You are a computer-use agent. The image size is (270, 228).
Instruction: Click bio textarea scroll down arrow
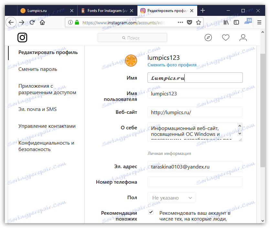pyautogui.click(x=240, y=134)
